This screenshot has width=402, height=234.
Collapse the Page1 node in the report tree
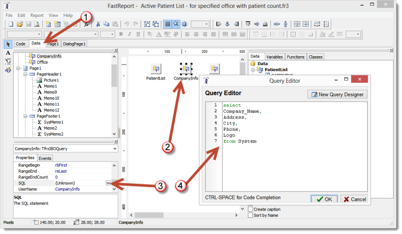pos(18,68)
